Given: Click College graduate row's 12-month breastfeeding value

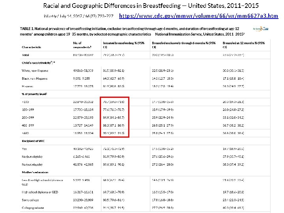Looking at the screenshot, I should (233, 208).
